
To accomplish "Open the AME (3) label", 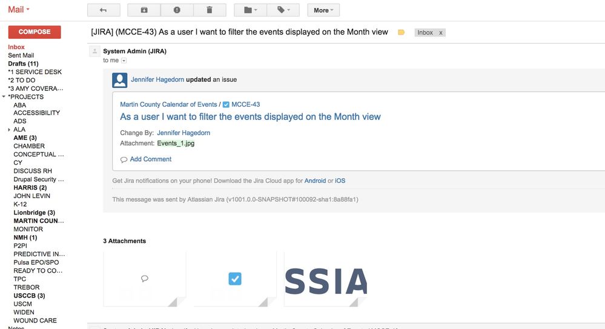I will coord(25,138).
